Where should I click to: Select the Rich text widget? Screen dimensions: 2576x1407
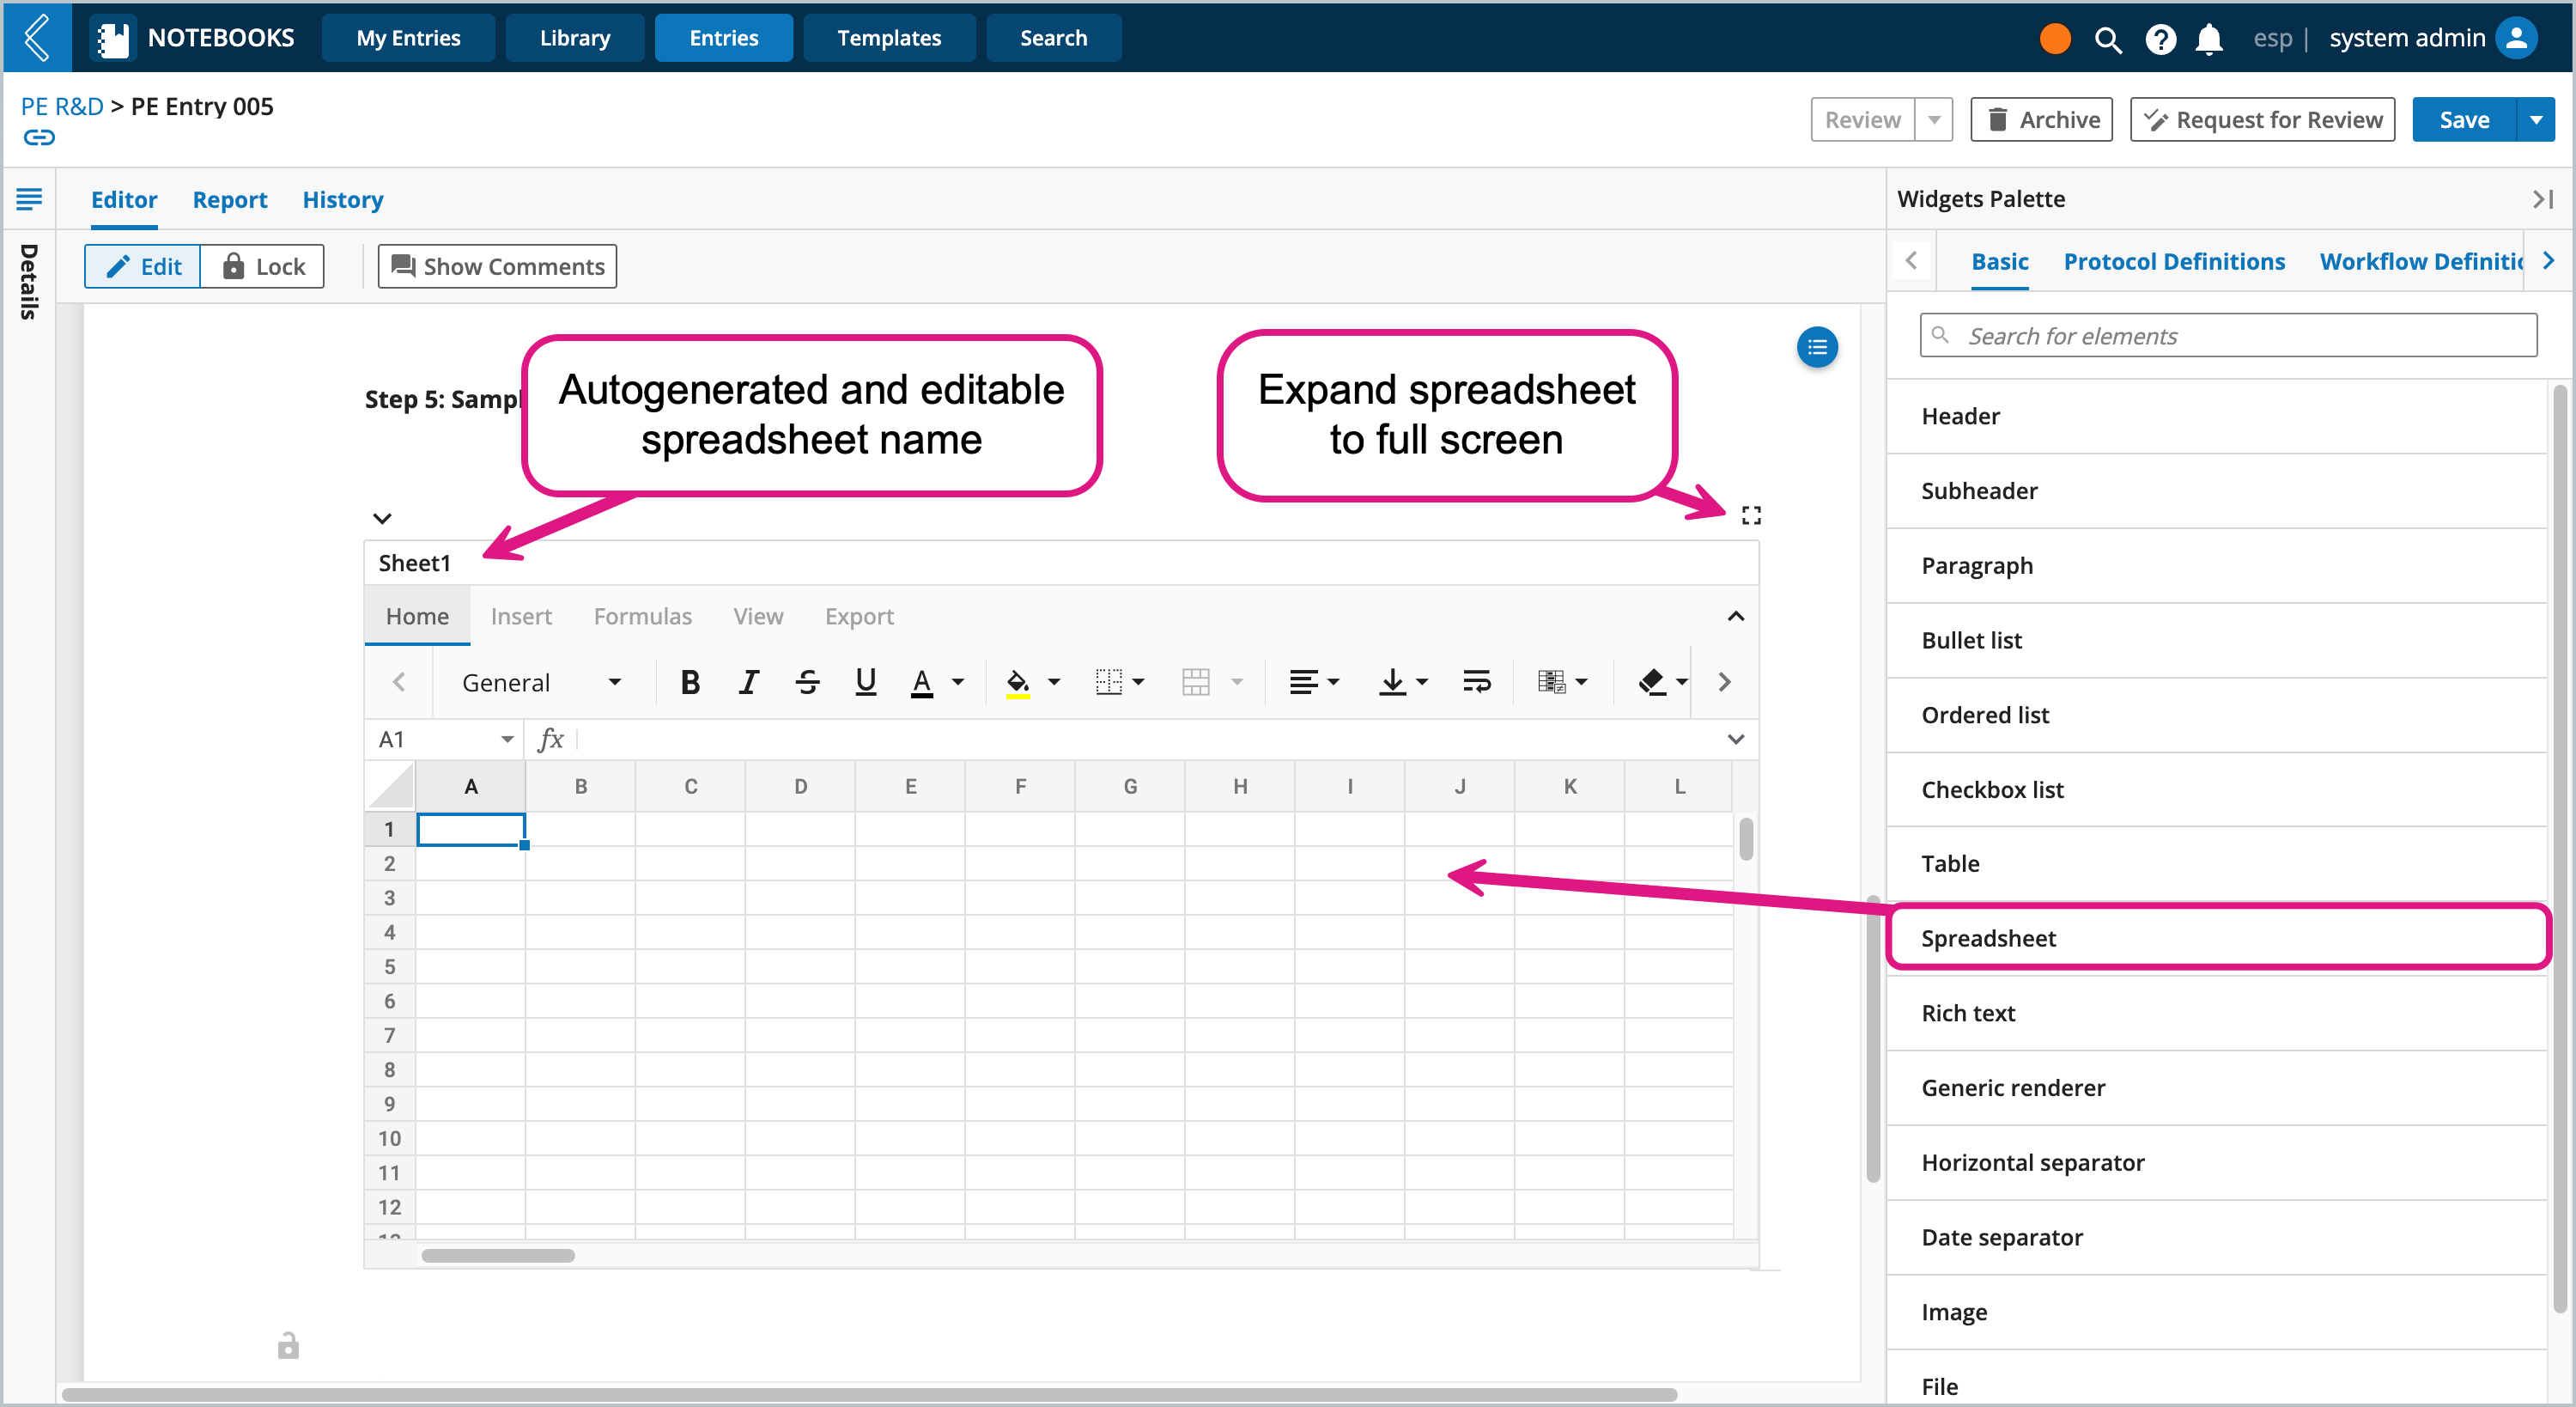(x=2217, y=1014)
